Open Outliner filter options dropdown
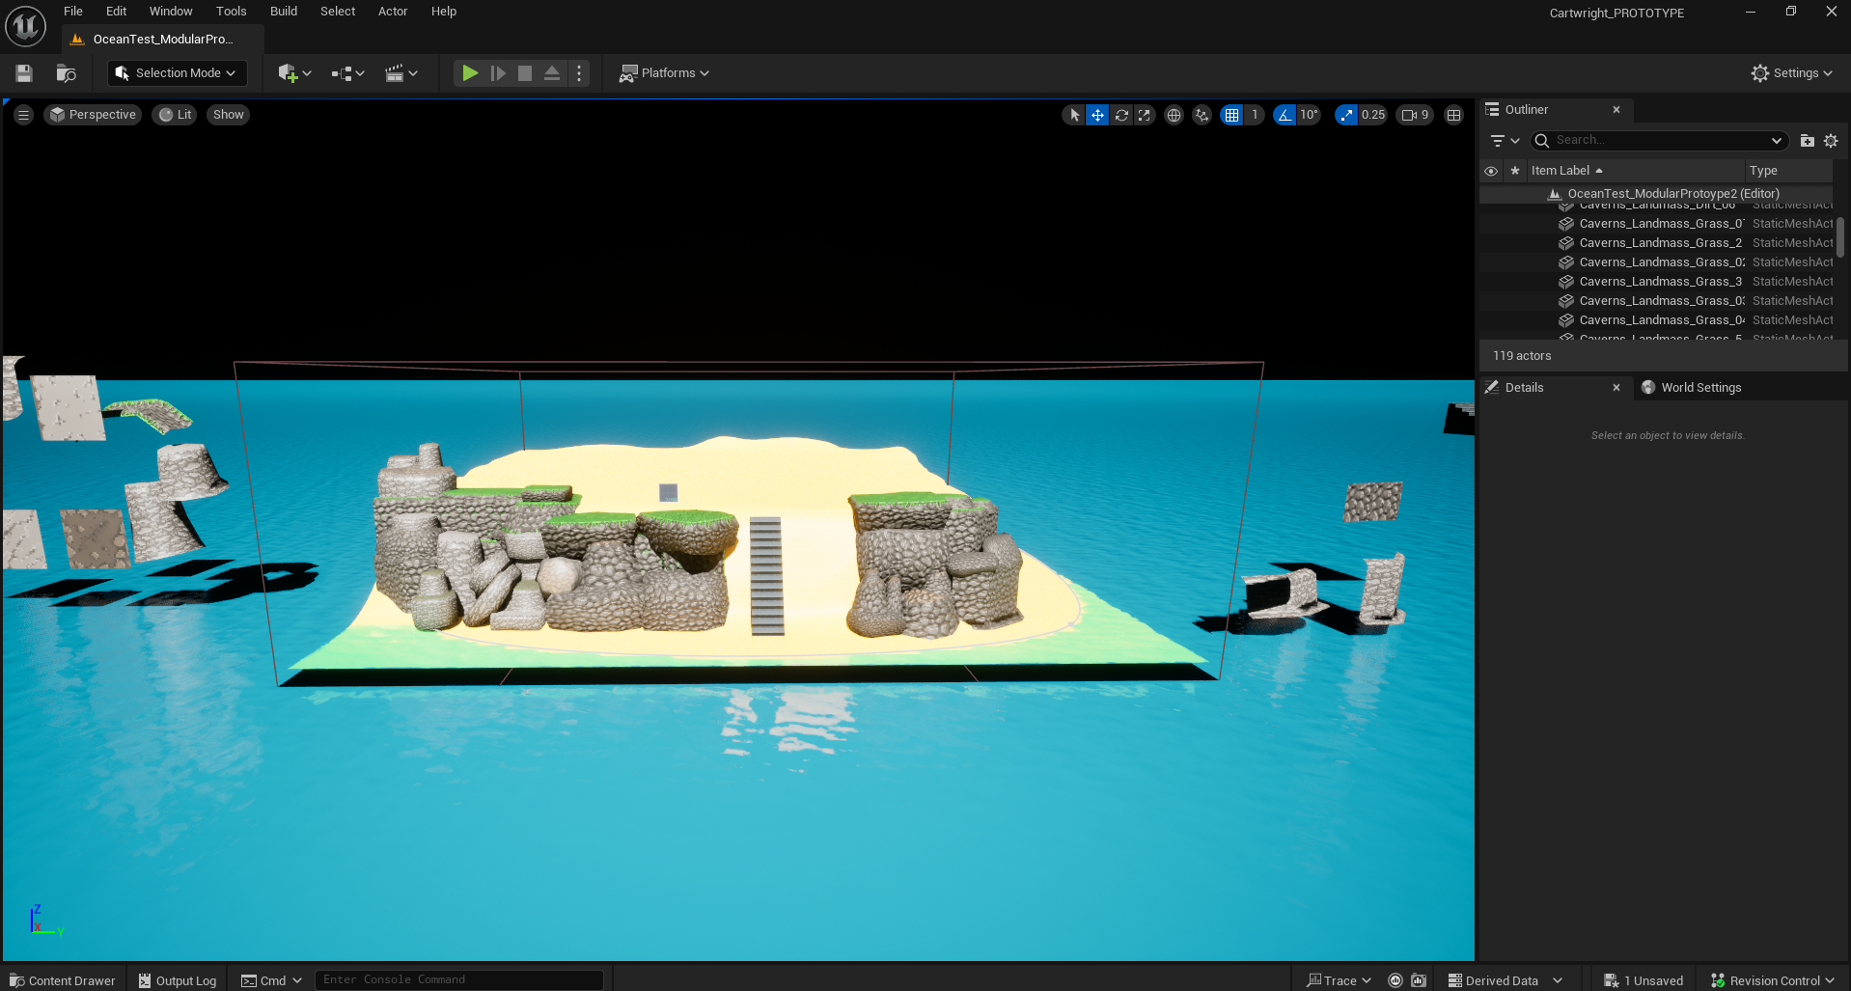 1505,141
